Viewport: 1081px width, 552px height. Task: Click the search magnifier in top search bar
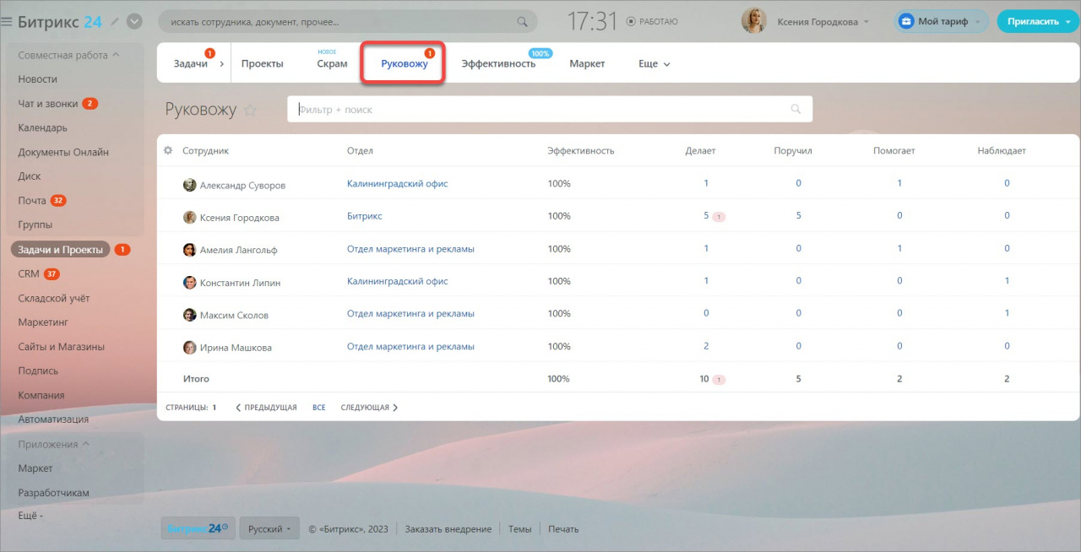coord(523,21)
